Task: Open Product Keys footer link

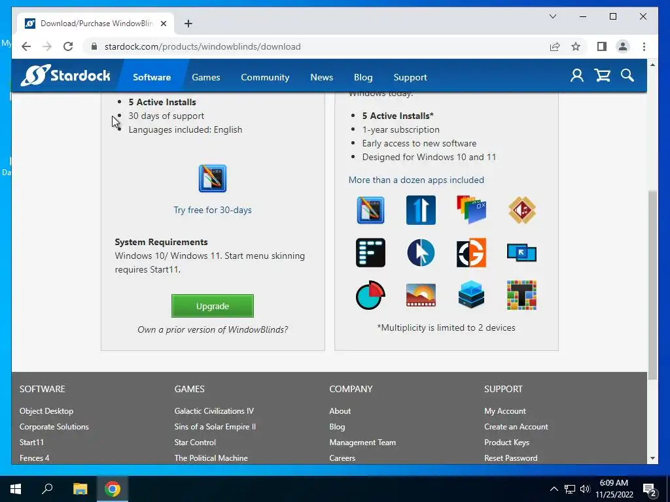Action: [506, 443]
